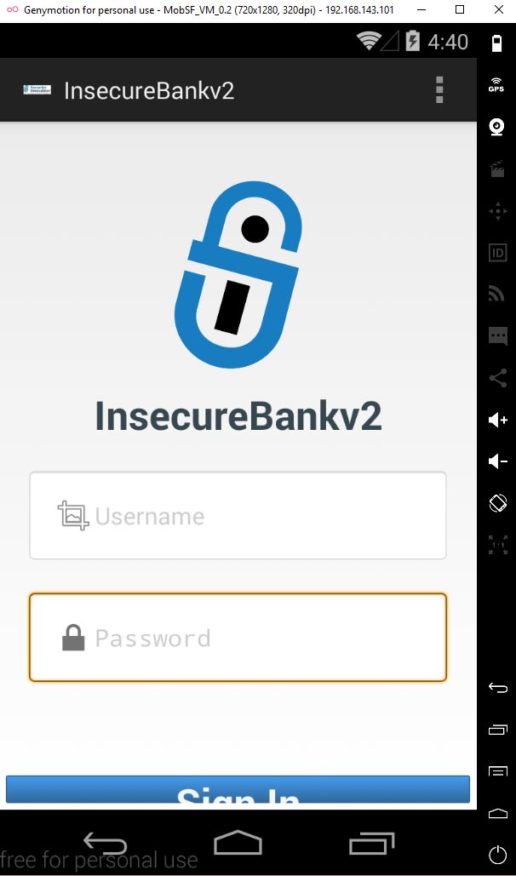
Task: Click the Genymotion sidebar menu button
Action: click(x=497, y=771)
